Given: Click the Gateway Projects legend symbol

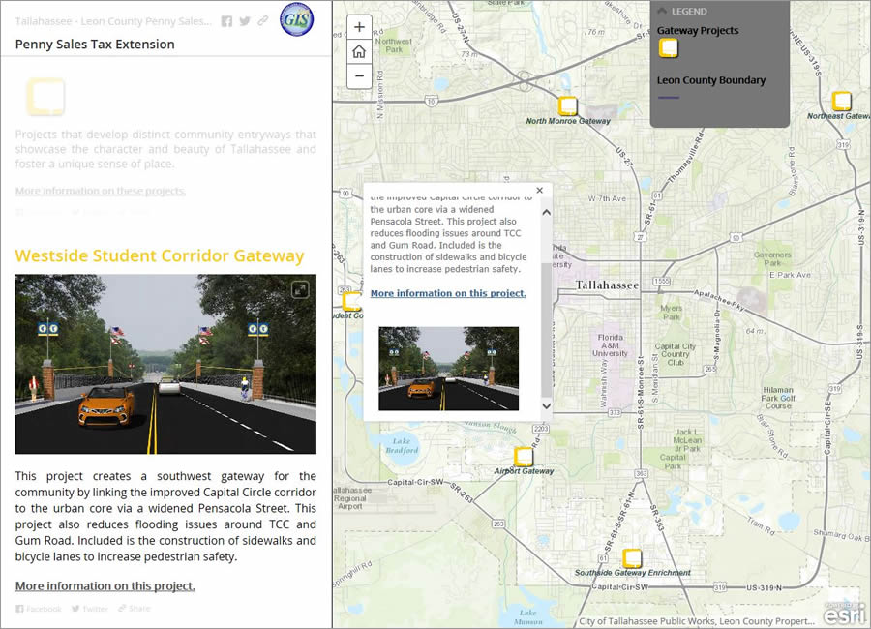Looking at the screenshot, I should pos(669,48).
